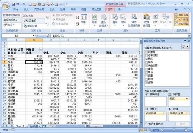The width and height of the screenshot is (193, 133).
Task: Expand the 产品名称 field dropdown in row area
Action: 163,113
